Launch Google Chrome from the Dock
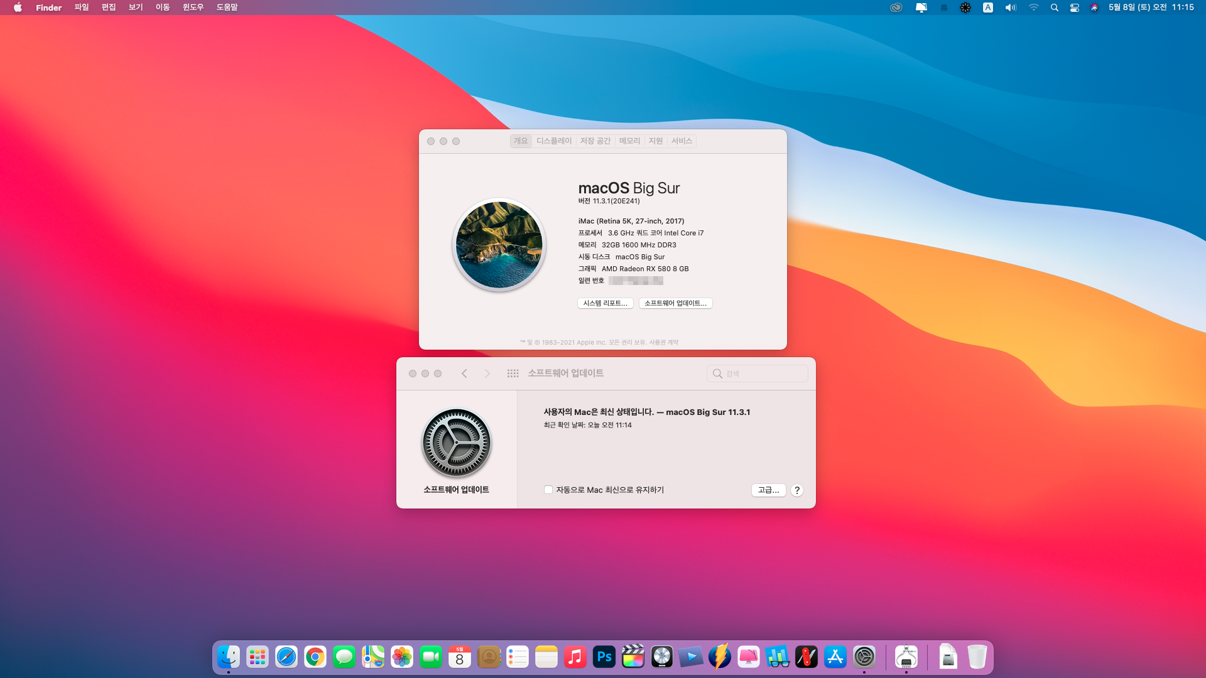This screenshot has height=678, width=1206. (315, 657)
